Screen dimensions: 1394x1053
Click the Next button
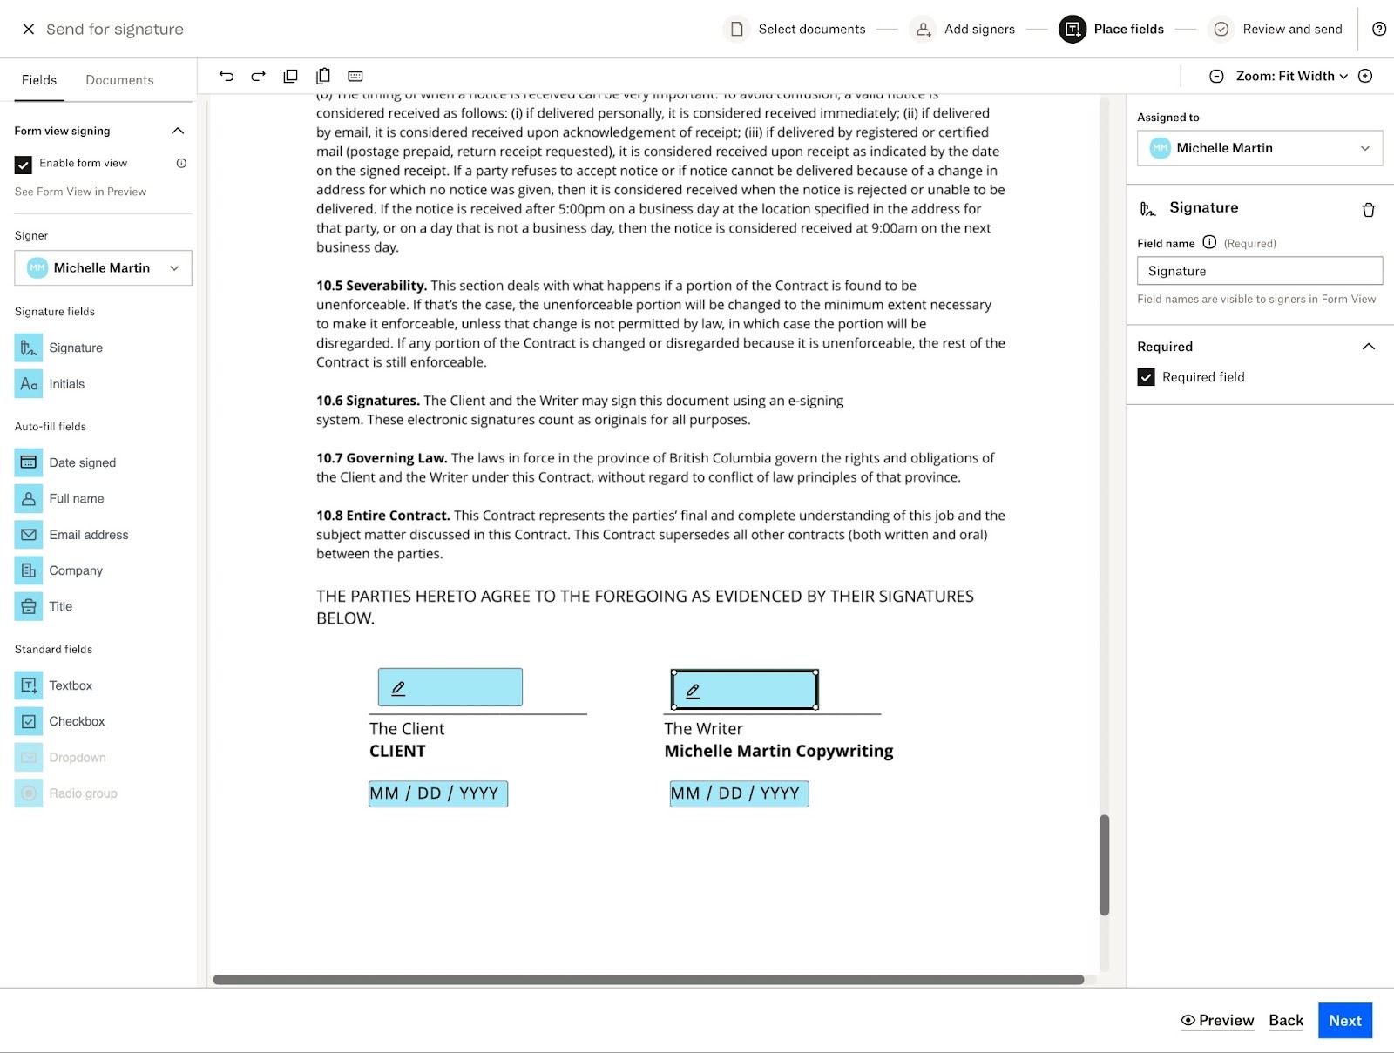[1344, 1020]
